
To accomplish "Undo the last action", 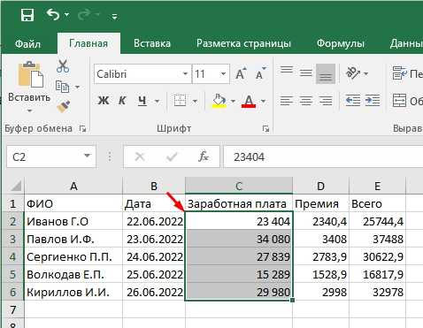I will pos(53,14).
